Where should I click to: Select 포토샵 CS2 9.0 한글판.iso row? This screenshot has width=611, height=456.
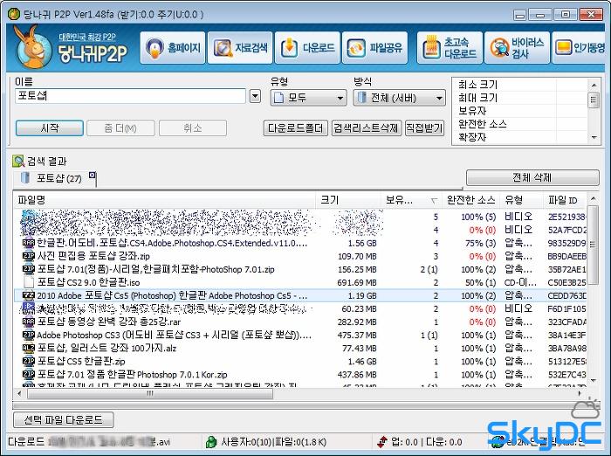click(300, 282)
